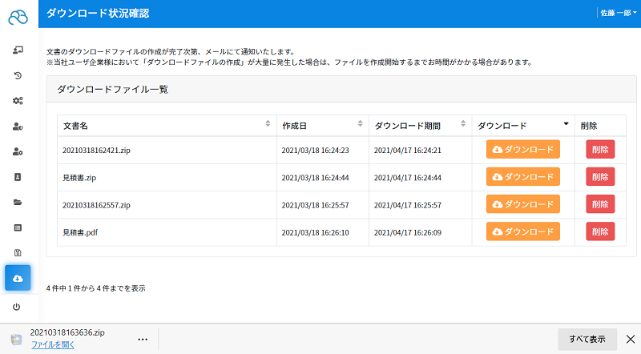Delete the 見積書.zip entry

coord(600,177)
